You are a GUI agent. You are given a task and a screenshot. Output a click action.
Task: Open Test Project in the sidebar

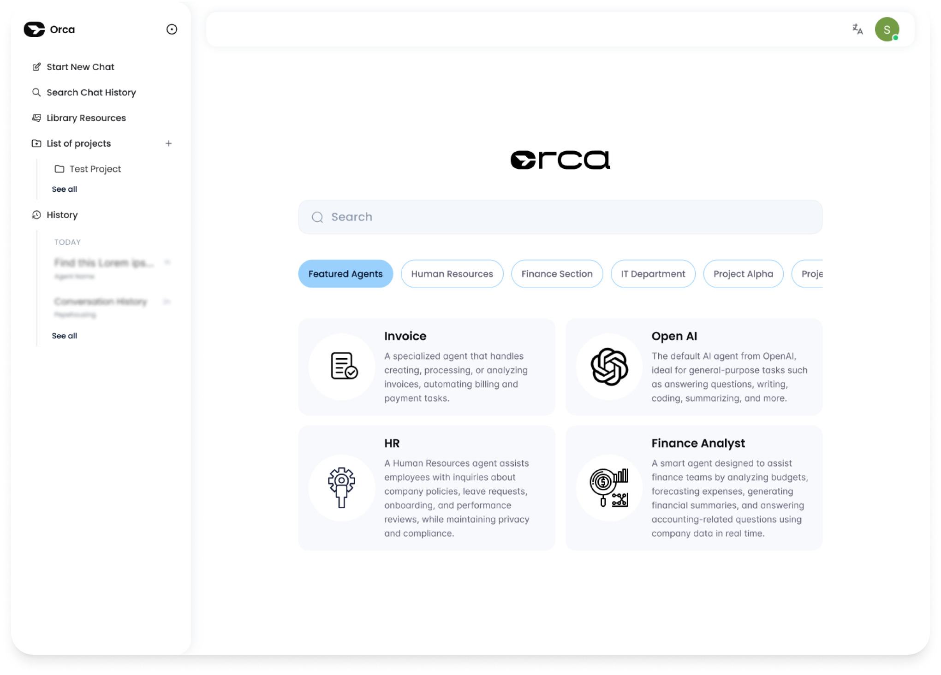(x=95, y=169)
